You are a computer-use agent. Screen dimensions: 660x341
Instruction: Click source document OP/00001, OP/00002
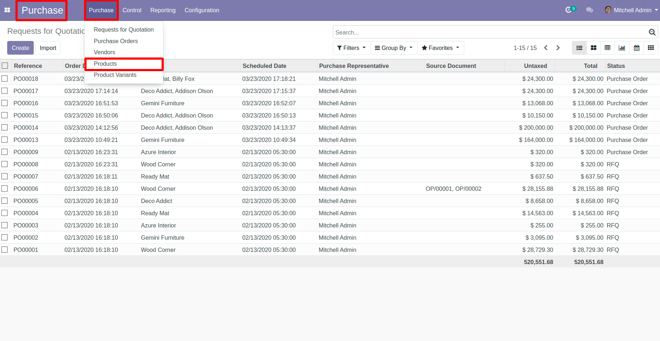(454, 189)
